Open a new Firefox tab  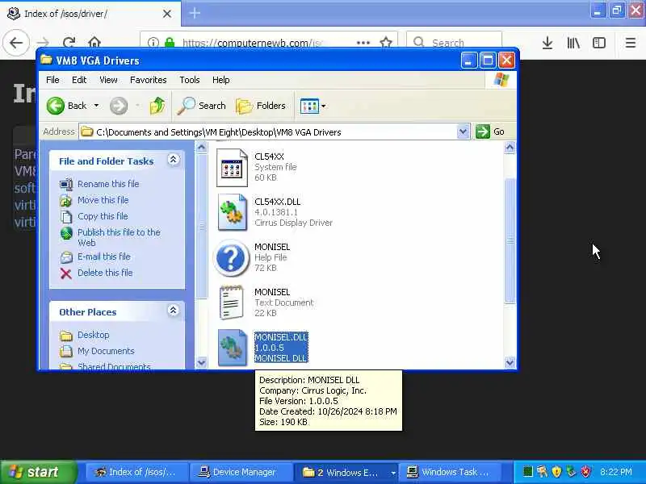[195, 13]
